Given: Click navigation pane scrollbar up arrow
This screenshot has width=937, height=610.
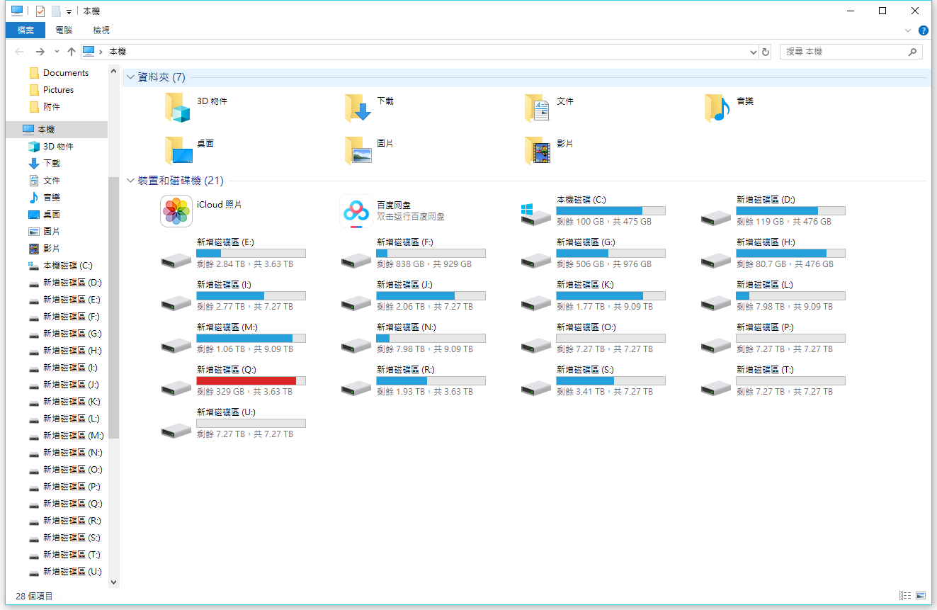Looking at the screenshot, I should (x=113, y=71).
